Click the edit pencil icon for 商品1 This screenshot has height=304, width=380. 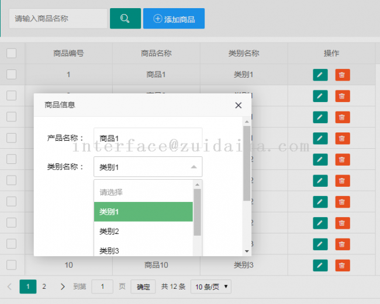(x=320, y=75)
